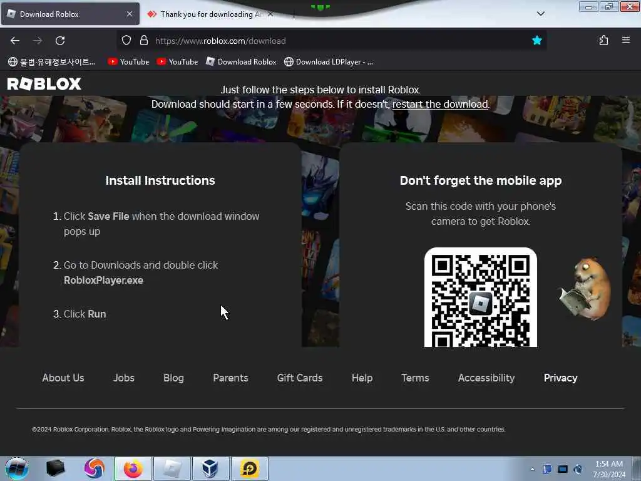Click the restart the download link
The height and width of the screenshot is (481, 641).
coord(440,105)
